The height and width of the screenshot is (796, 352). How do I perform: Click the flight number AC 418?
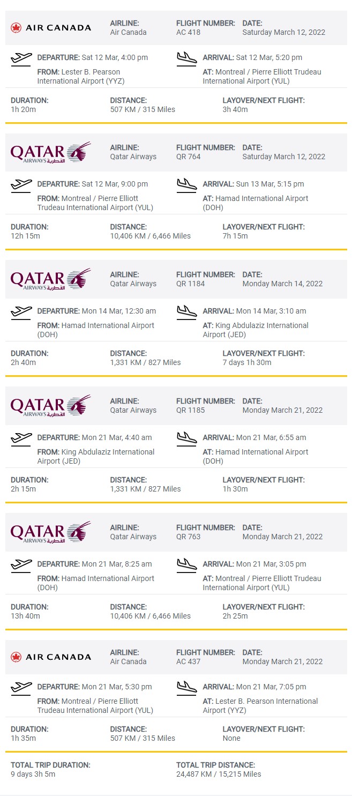pyautogui.click(x=184, y=32)
